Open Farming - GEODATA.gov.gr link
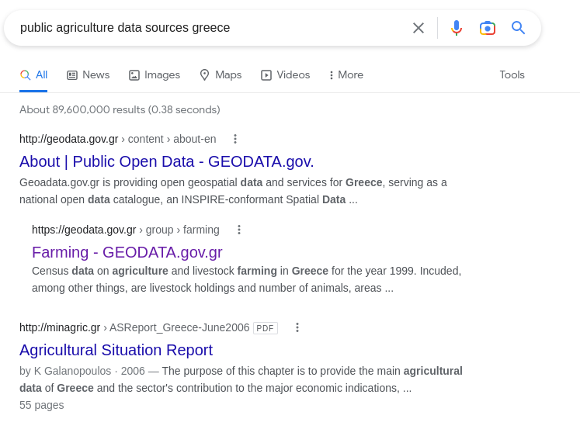Screen dimensions: 580x436 (127, 252)
